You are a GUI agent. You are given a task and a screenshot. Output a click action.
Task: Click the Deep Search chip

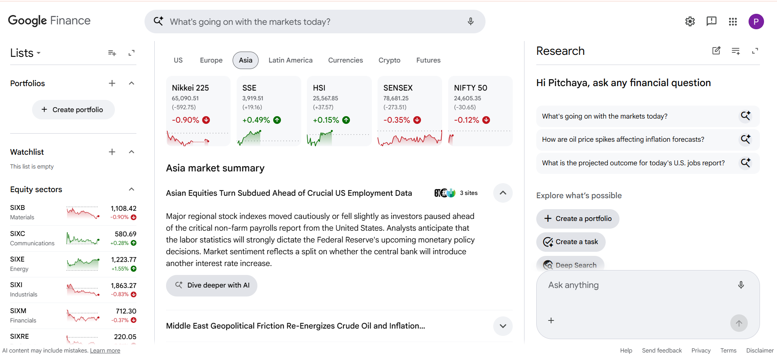point(570,265)
